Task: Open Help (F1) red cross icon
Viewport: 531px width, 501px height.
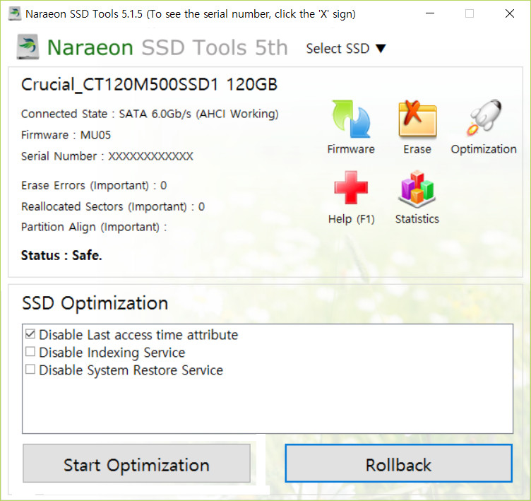Action: pyautogui.click(x=351, y=187)
